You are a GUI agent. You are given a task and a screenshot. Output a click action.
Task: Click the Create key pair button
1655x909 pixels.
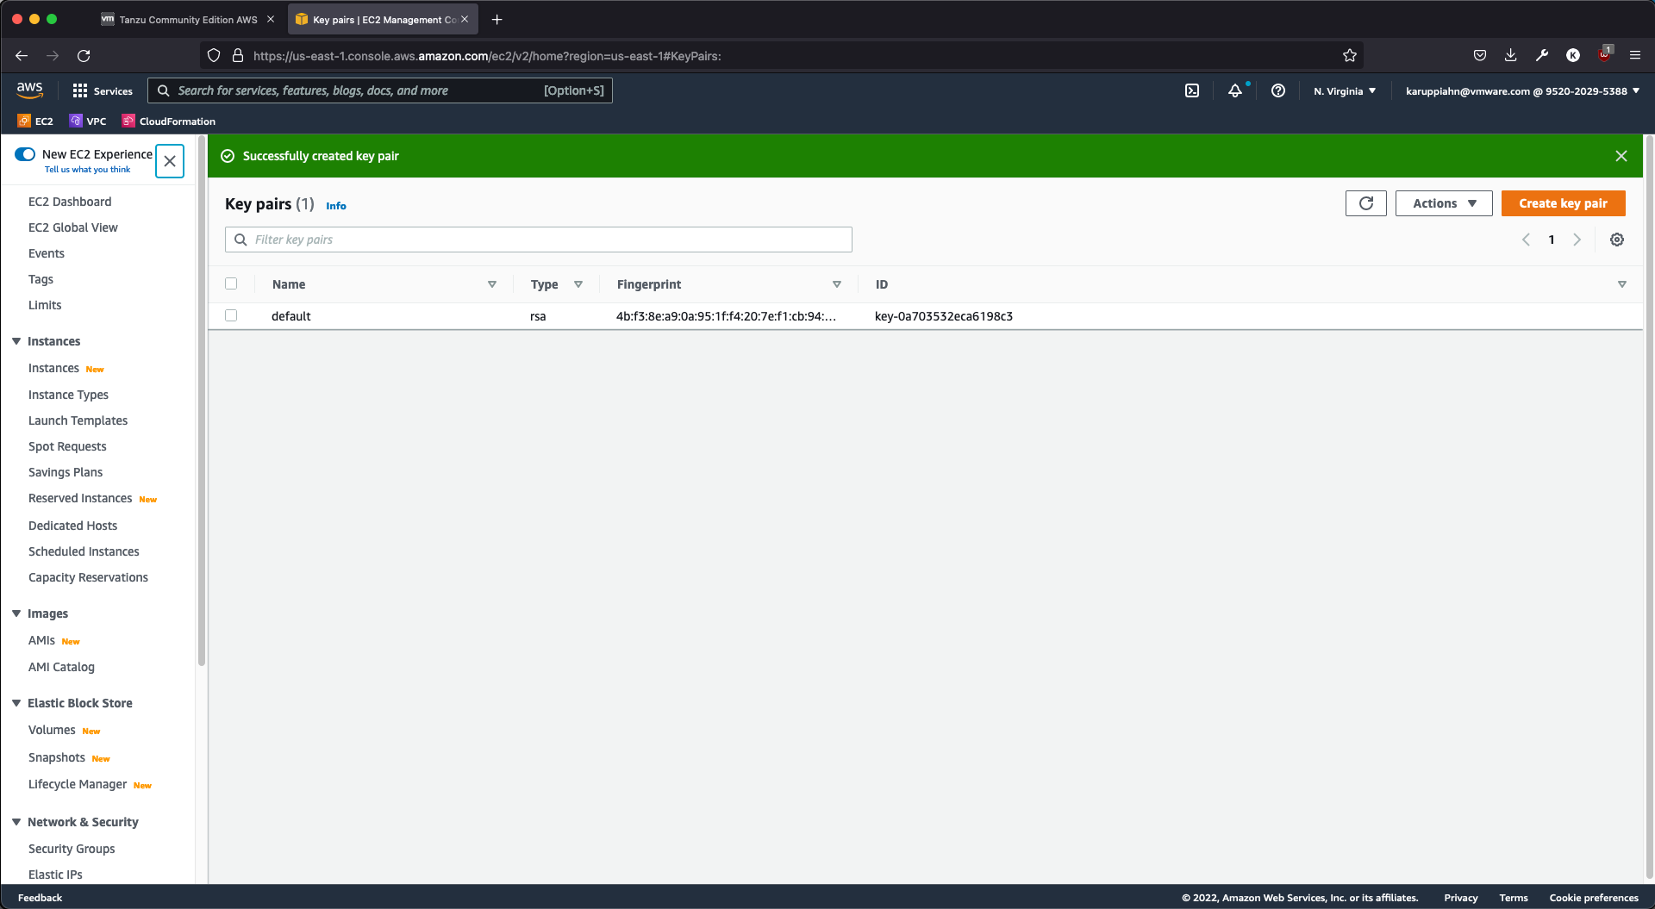(x=1563, y=203)
